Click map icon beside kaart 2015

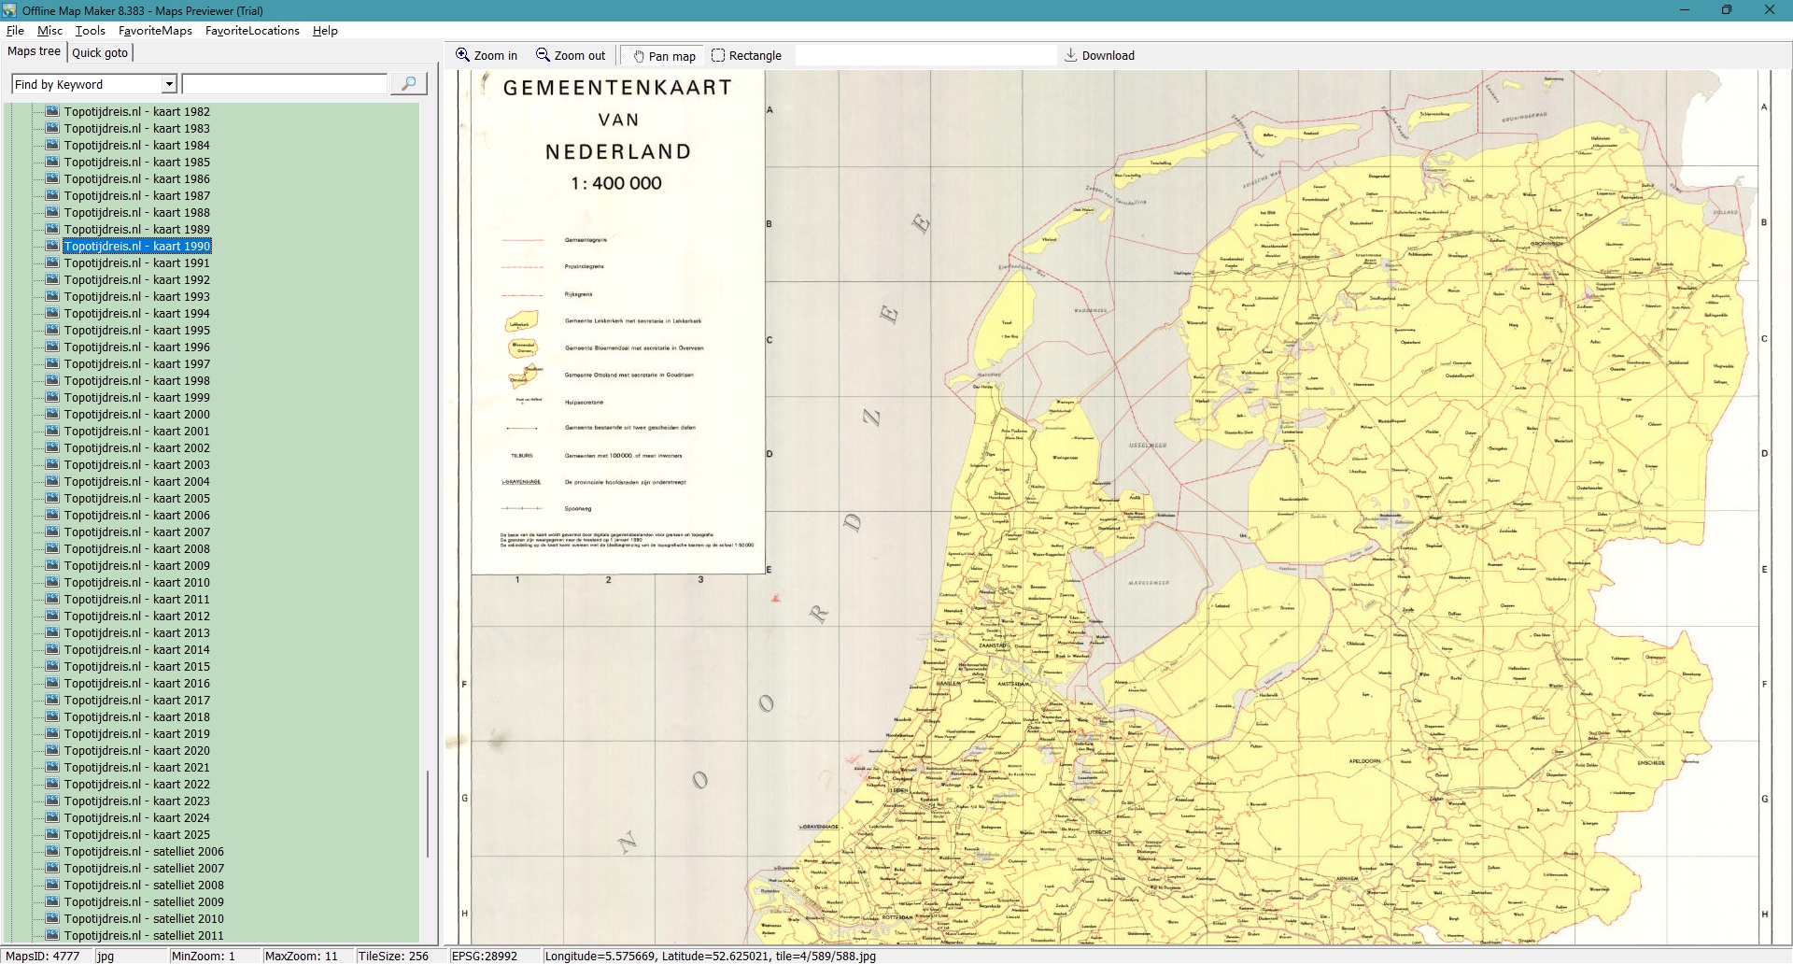pos(52,666)
